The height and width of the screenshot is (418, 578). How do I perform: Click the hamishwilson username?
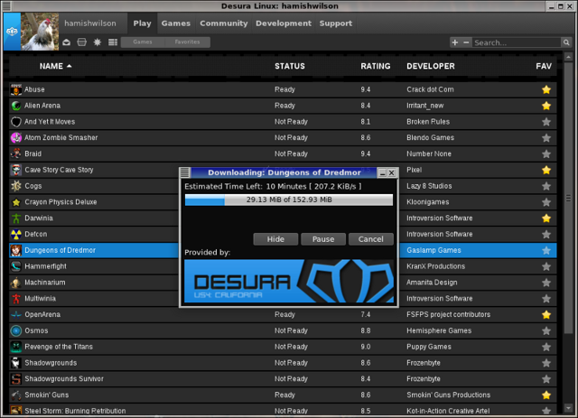coord(90,23)
